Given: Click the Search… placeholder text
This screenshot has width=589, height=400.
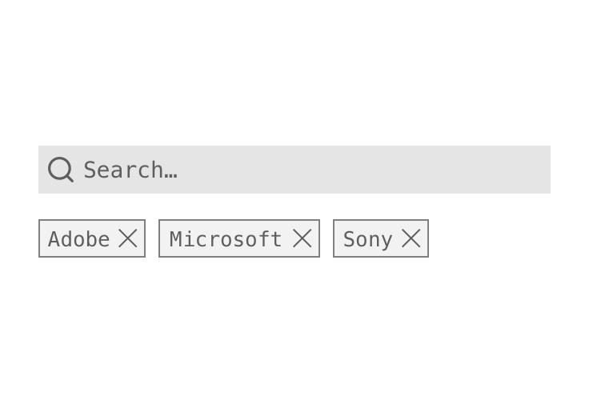Looking at the screenshot, I should point(130,170).
